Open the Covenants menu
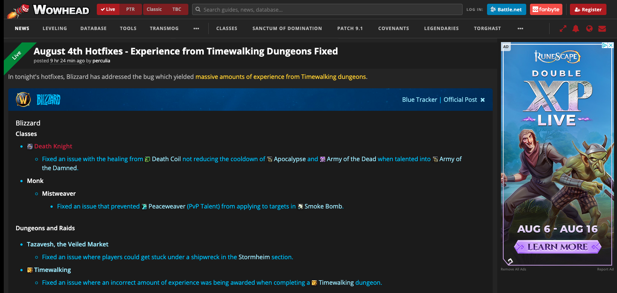This screenshot has height=293, width=617. 394,29
